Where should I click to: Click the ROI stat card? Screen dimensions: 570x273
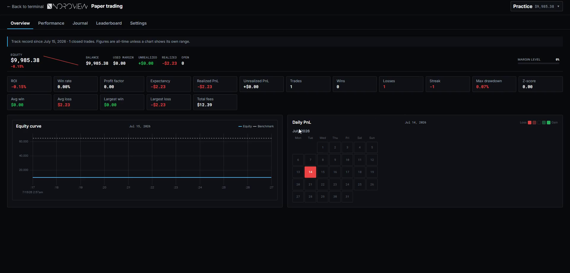click(x=29, y=84)
